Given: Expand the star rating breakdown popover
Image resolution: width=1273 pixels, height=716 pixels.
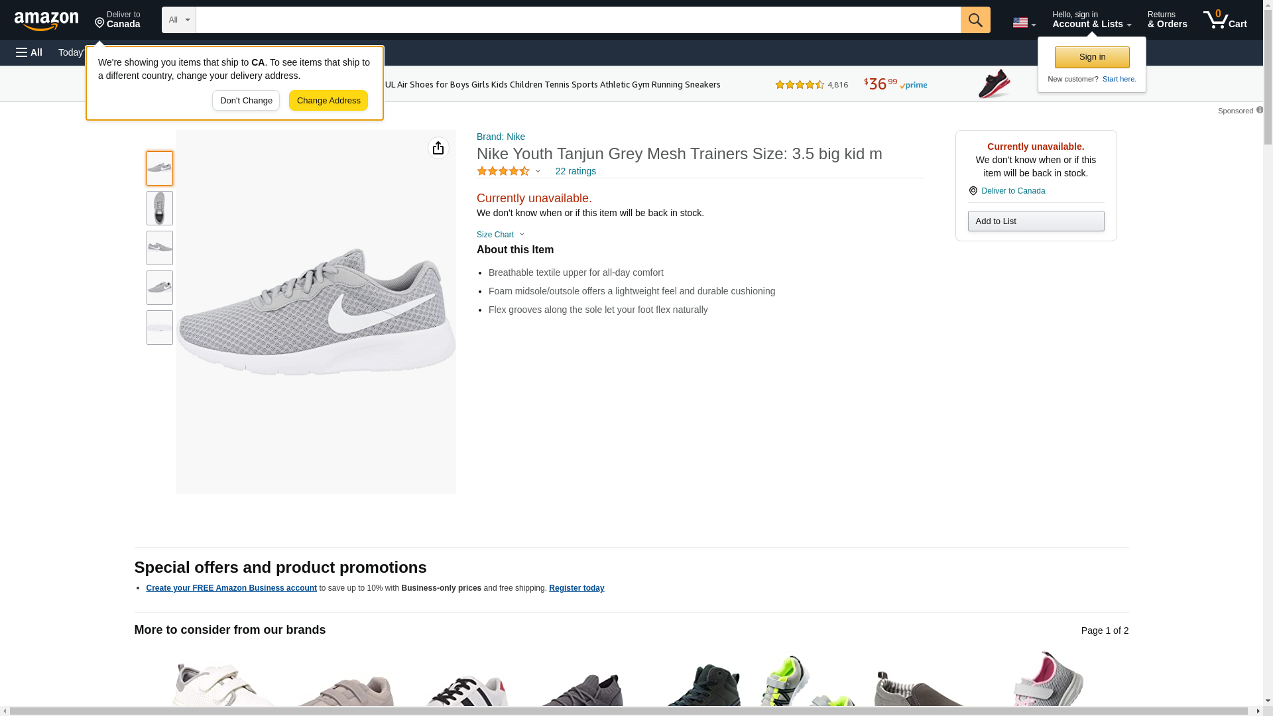Looking at the screenshot, I should (538, 171).
